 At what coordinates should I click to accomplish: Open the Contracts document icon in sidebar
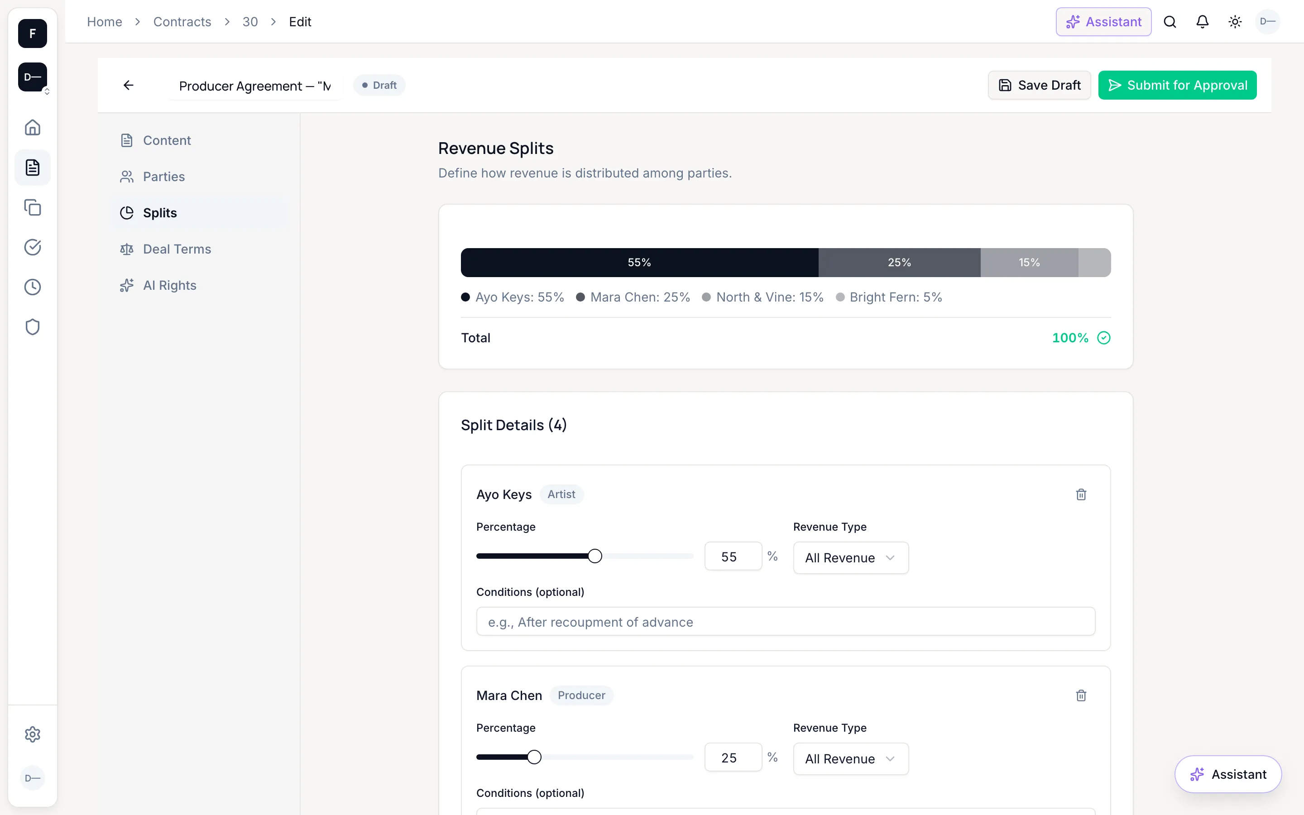point(32,168)
